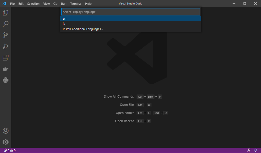Select the 'ja' display language

pyautogui.click(x=131, y=24)
